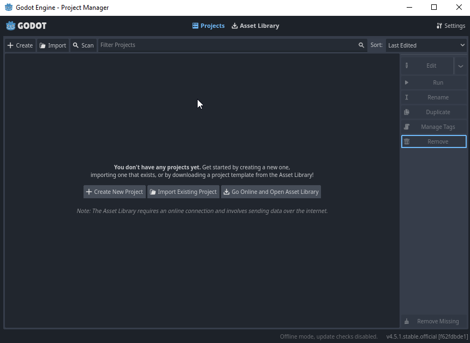The width and height of the screenshot is (470, 343).
Task: Expand the Edit options arrow
Action: click(x=461, y=66)
